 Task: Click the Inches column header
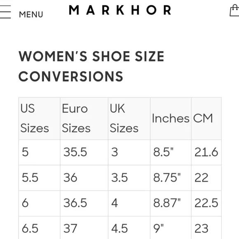[x=171, y=118]
